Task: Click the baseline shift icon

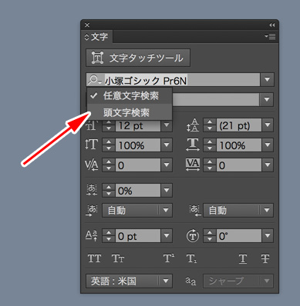Action: tap(91, 236)
